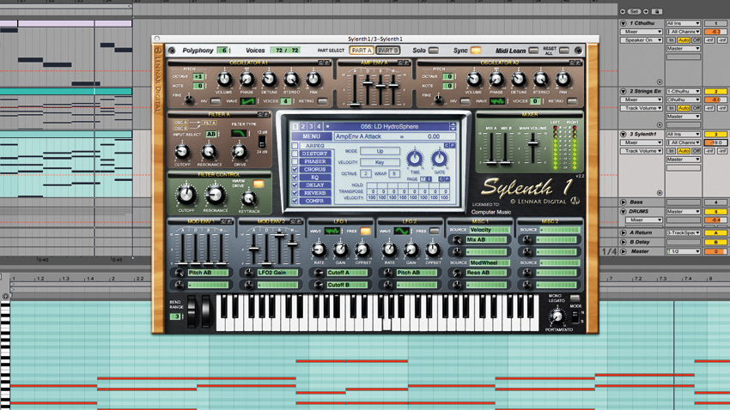The image size is (730, 410).
Task: Click Filter Control Keytrack knob
Action: point(248,199)
